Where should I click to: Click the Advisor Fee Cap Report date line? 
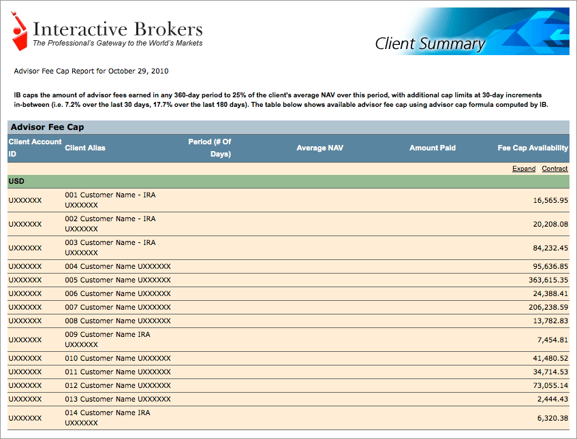point(91,71)
